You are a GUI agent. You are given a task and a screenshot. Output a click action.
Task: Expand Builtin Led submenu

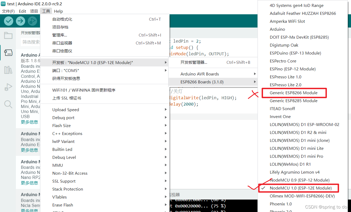click(105, 150)
